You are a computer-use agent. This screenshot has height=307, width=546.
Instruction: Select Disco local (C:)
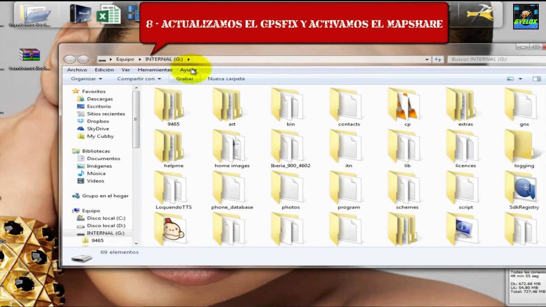[106, 218]
